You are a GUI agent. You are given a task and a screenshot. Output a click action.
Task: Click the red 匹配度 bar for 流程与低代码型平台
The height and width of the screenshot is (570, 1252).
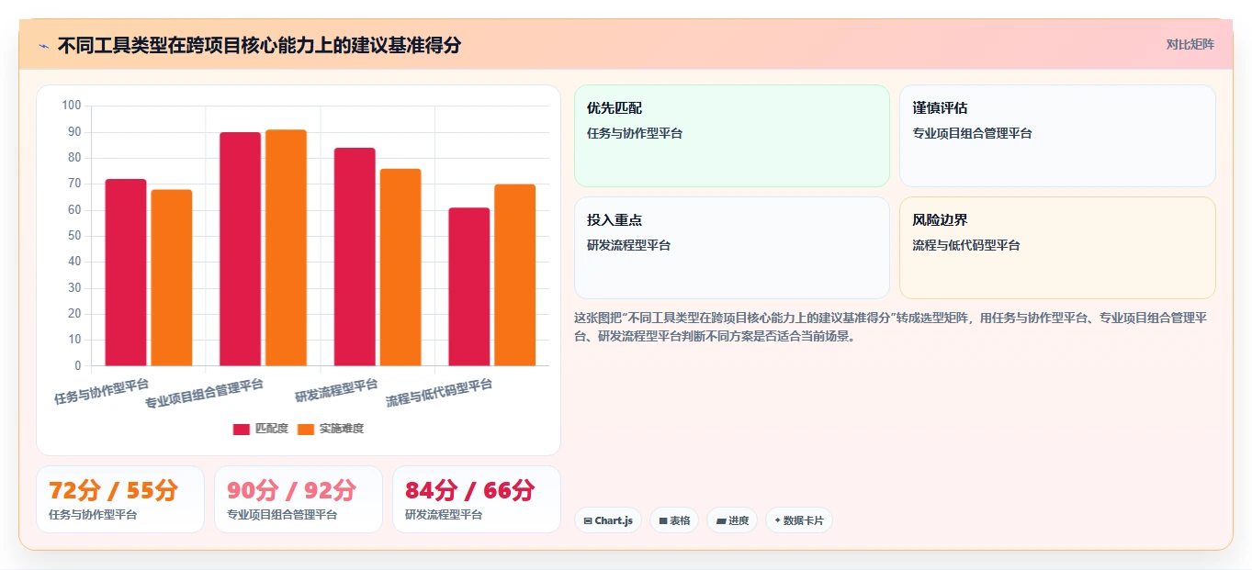click(x=469, y=286)
